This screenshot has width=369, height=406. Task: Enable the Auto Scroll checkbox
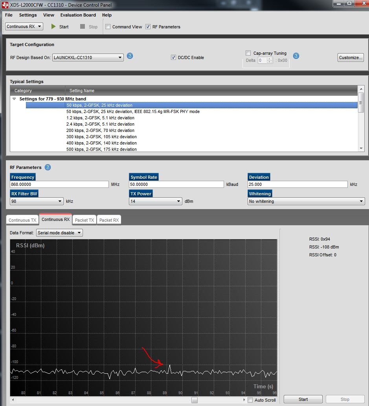250,400
